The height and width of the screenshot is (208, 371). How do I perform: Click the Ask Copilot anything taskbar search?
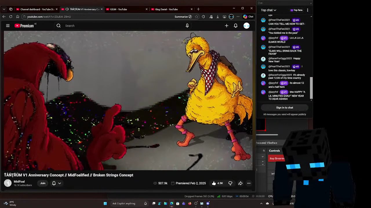pos(129,203)
